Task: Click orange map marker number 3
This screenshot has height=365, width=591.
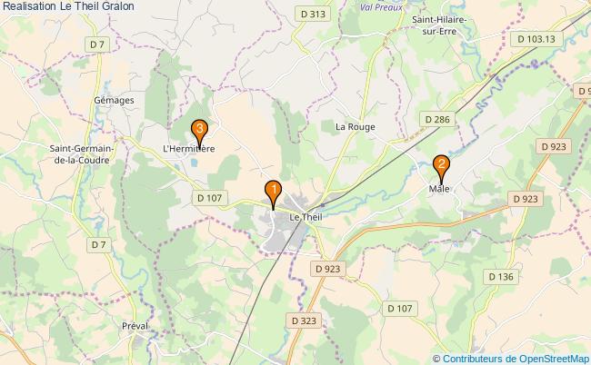Action: pos(199,133)
